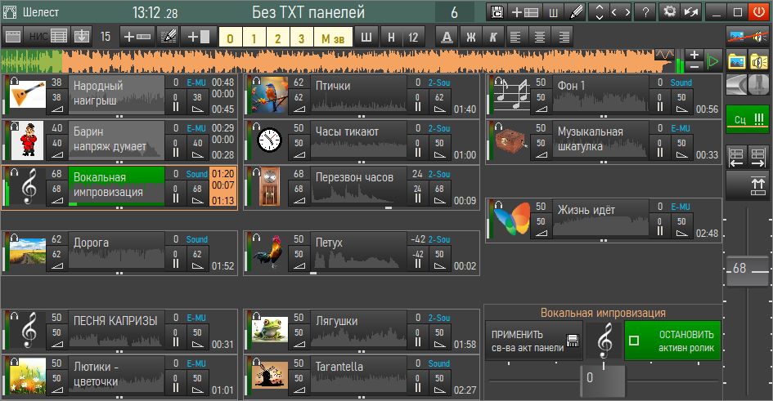This screenshot has width=773, height=401.
Task: Click the horizontal slider handle showing 0
Action: 602,380
